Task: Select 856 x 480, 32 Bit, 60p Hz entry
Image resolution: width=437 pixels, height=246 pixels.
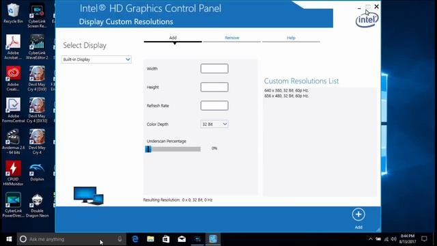Action: (286, 96)
